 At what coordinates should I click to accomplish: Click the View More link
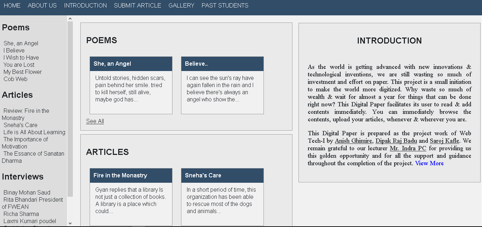[429, 163]
